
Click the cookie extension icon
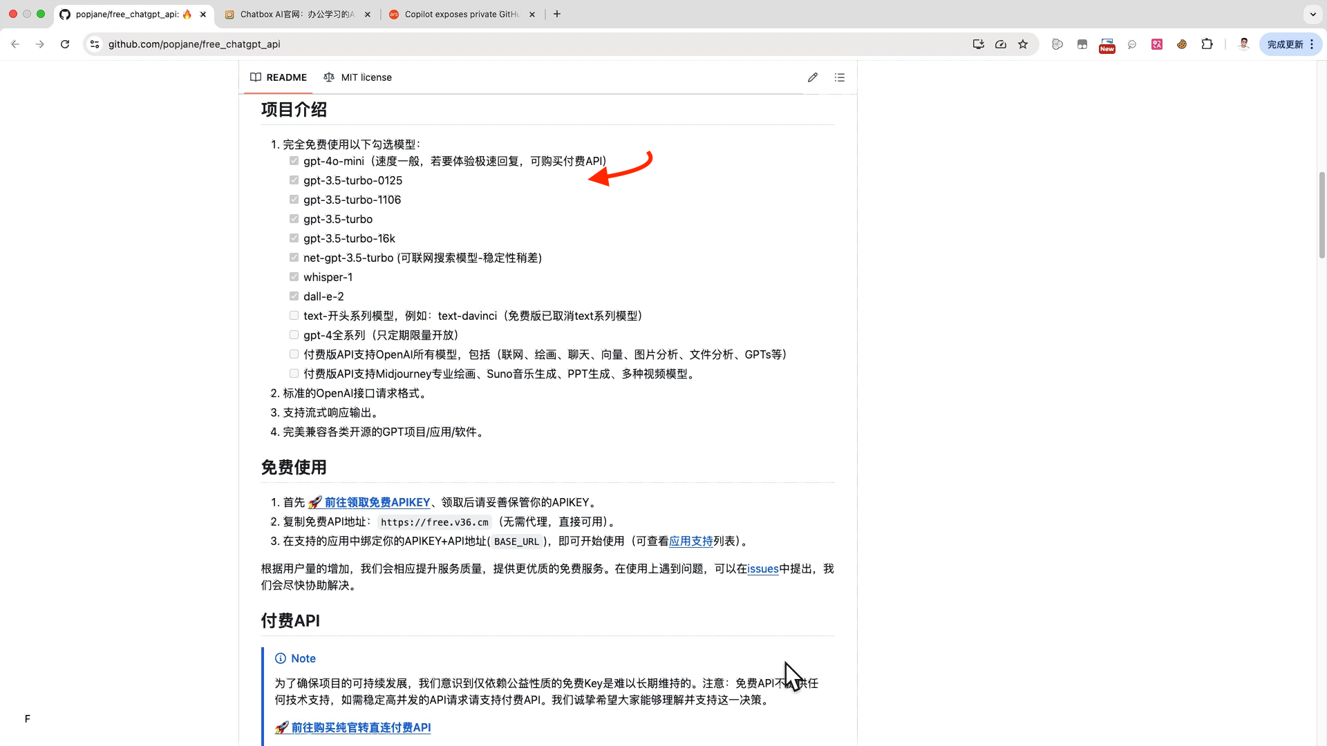[1182, 44]
